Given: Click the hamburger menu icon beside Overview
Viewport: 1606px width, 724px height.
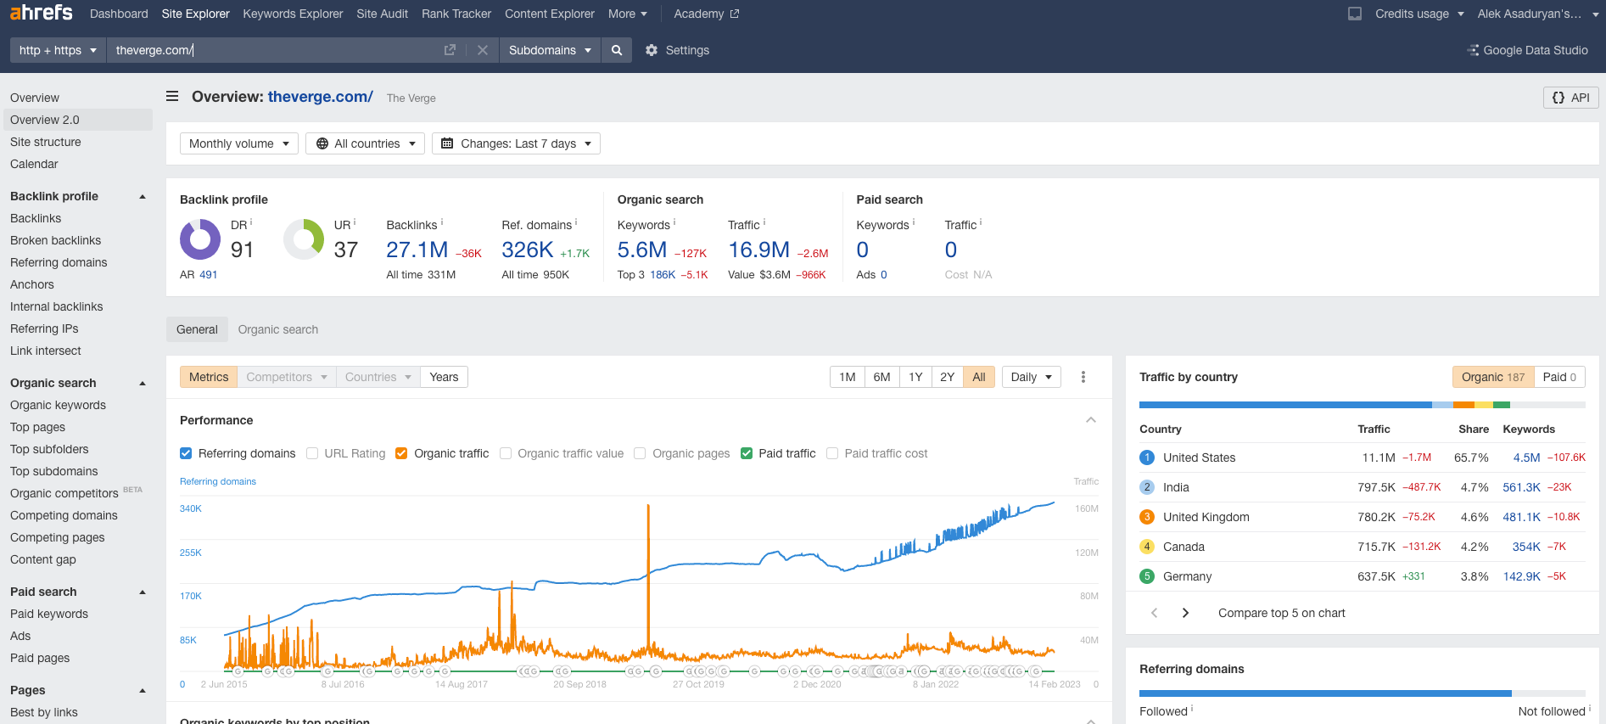Looking at the screenshot, I should tap(172, 97).
